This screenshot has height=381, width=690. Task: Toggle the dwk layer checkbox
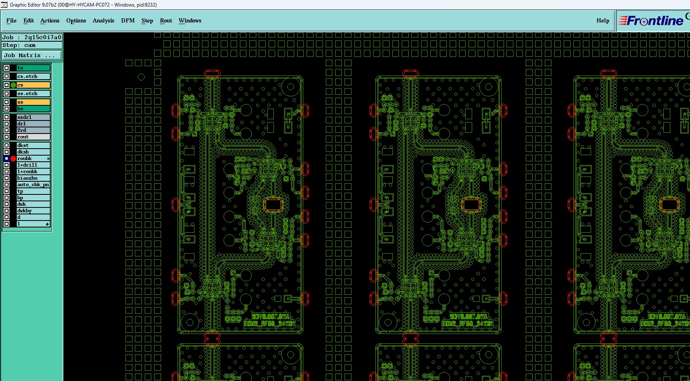coord(7,204)
